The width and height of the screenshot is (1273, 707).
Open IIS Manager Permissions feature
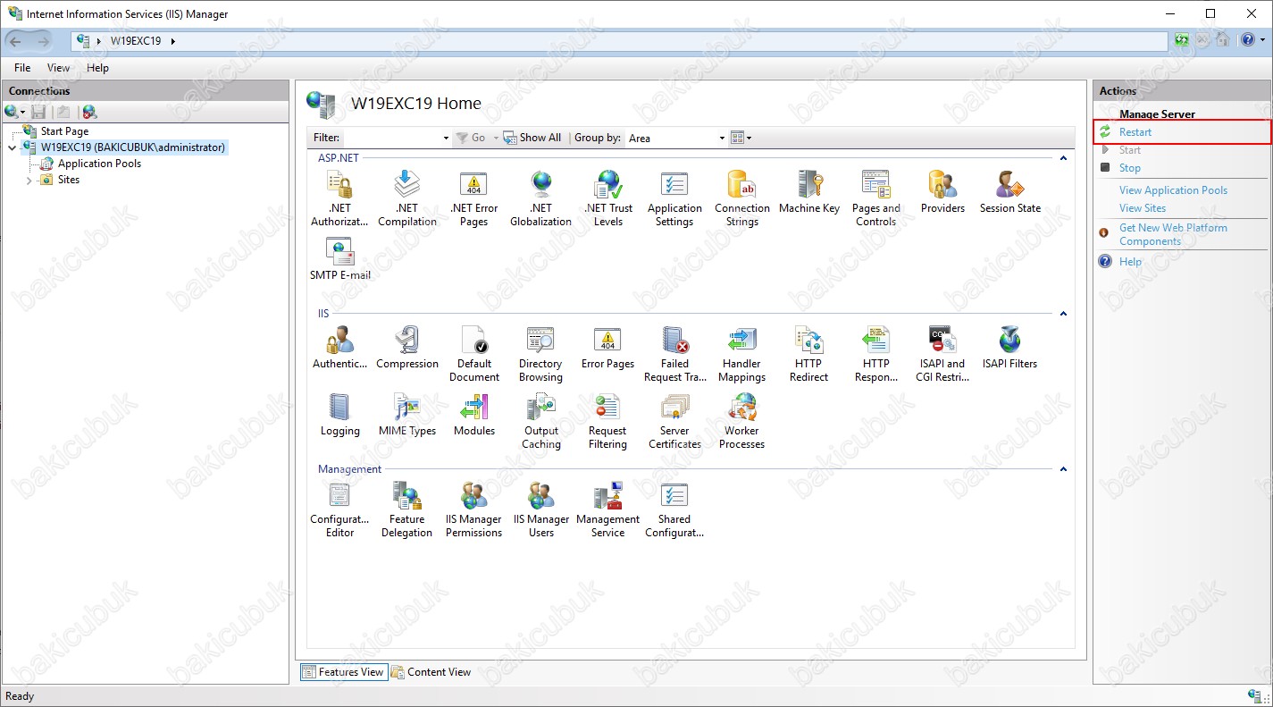(x=473, y=509)
